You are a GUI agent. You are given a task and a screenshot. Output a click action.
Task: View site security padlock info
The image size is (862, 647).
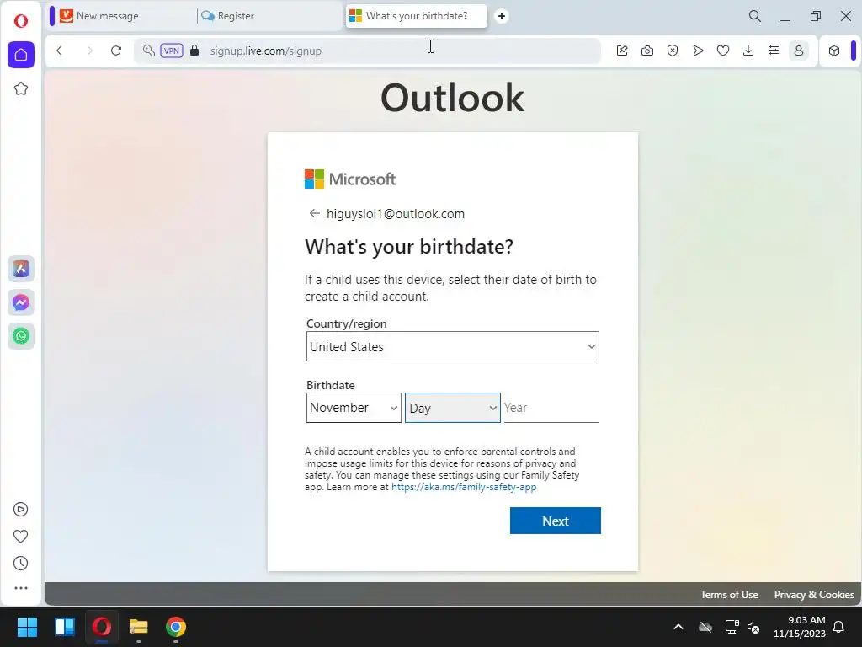click(x=194, y=51)
